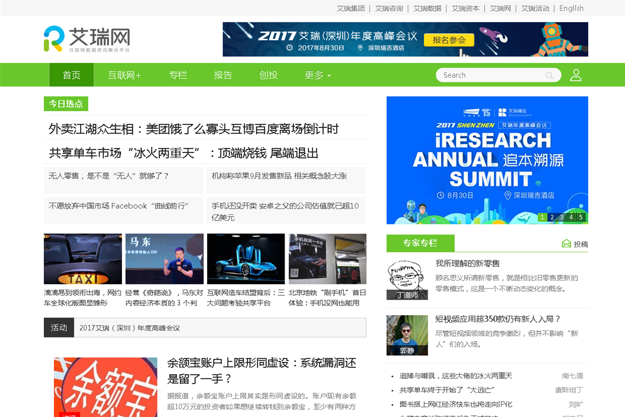Open the 创投 menu item

269,75
